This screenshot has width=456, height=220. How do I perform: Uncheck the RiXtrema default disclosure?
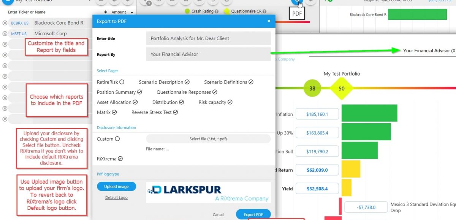pos(120,159)
